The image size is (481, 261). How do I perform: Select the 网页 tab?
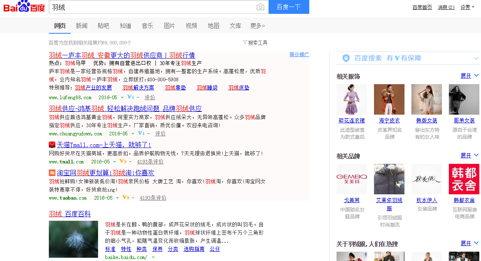click(x=60, y=26)
